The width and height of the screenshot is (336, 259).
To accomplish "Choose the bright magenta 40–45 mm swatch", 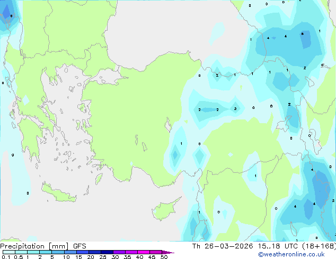I will point(144,252).
